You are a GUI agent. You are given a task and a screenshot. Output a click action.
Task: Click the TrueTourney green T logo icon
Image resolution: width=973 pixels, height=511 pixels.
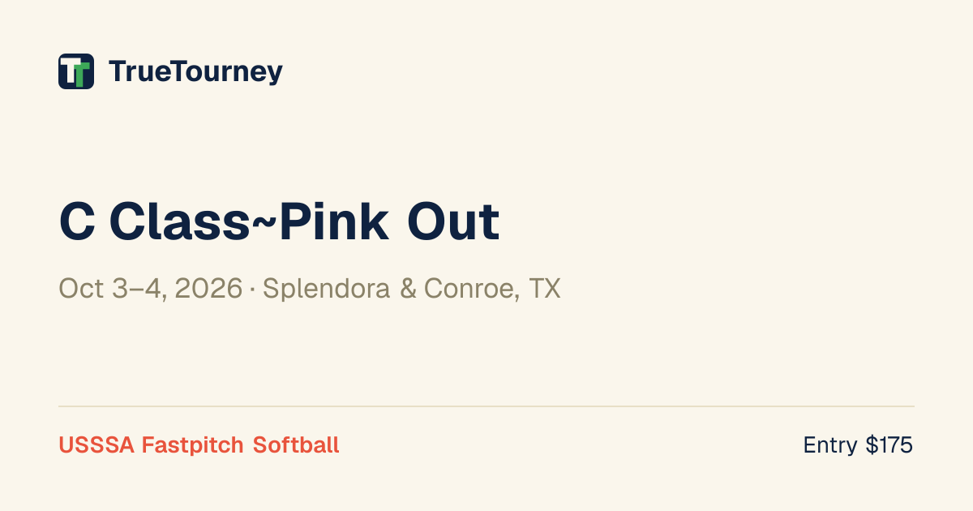pyautogui.click(x=76, y=71)
